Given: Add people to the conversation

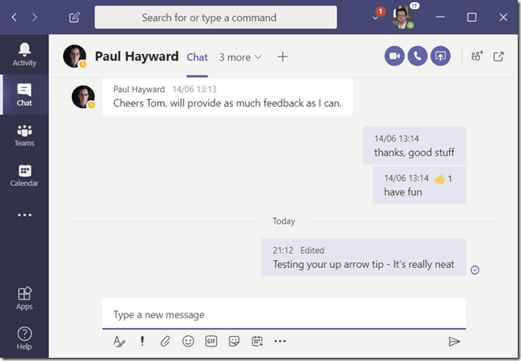Looking at the screenshot, I should (477, 56).
